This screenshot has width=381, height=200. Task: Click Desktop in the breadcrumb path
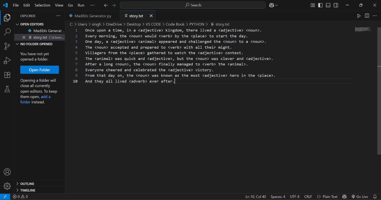click(x=133, y=24)
